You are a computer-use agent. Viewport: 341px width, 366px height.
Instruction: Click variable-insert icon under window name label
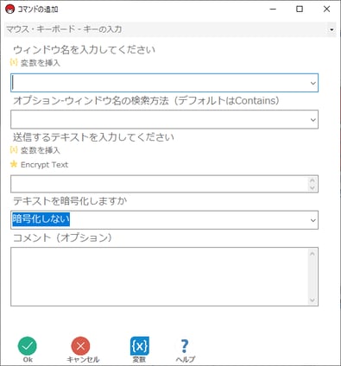tap(14, 62)
